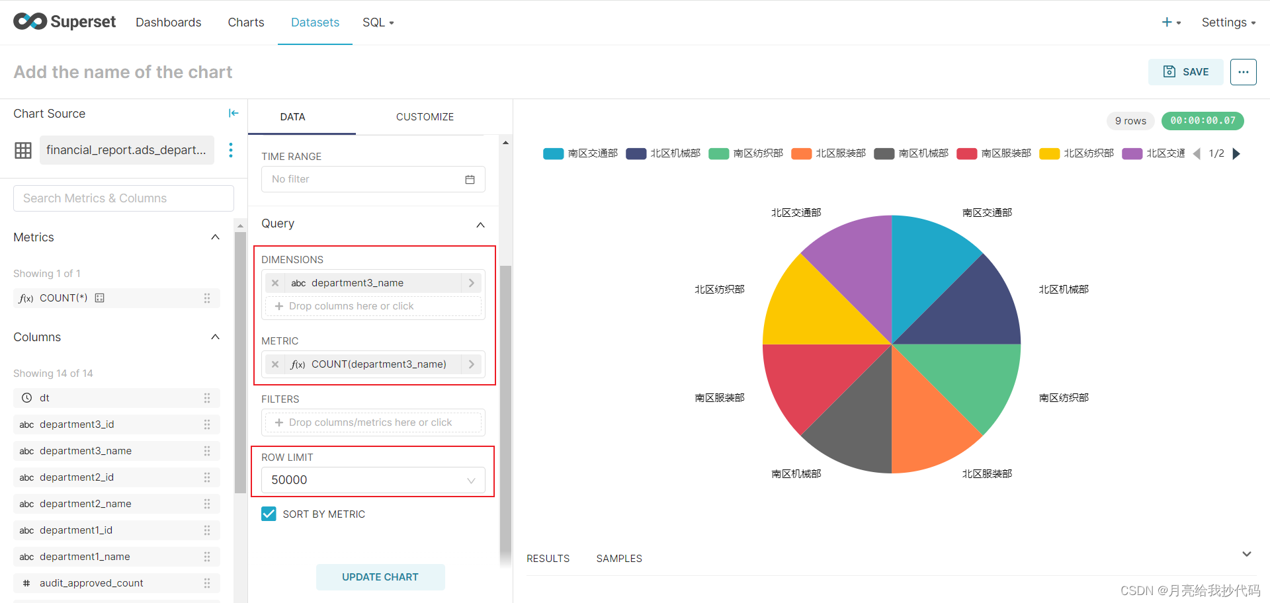Click the chart name title field
The width and height of the screenshot is (1270, 603).
click(123, 72)
